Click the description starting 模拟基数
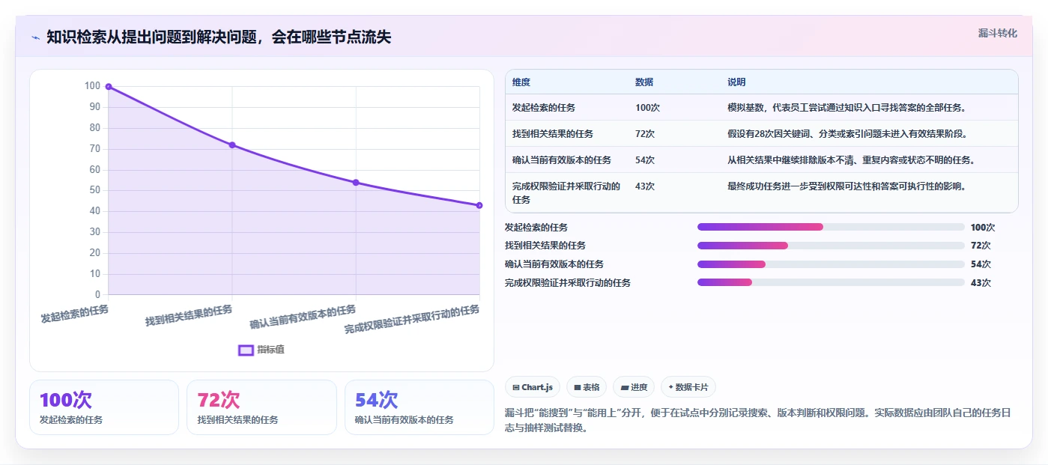Viewport: 1048px width, 465px height. pos(846,108)
